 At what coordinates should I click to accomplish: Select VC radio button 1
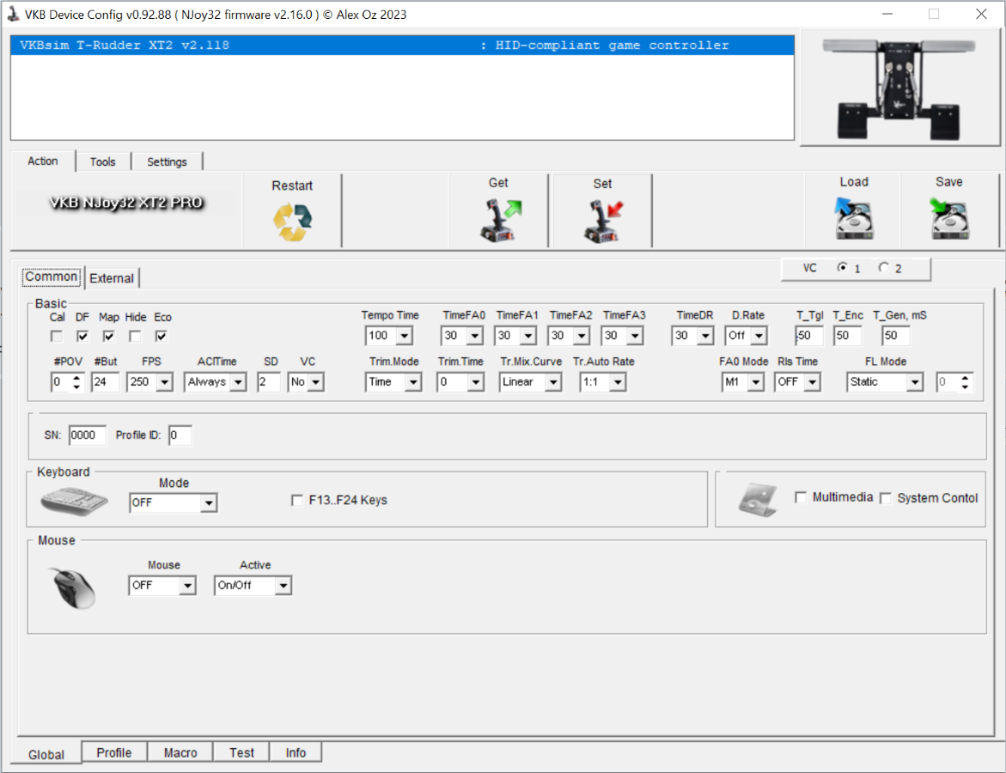(x=842, y=267)
